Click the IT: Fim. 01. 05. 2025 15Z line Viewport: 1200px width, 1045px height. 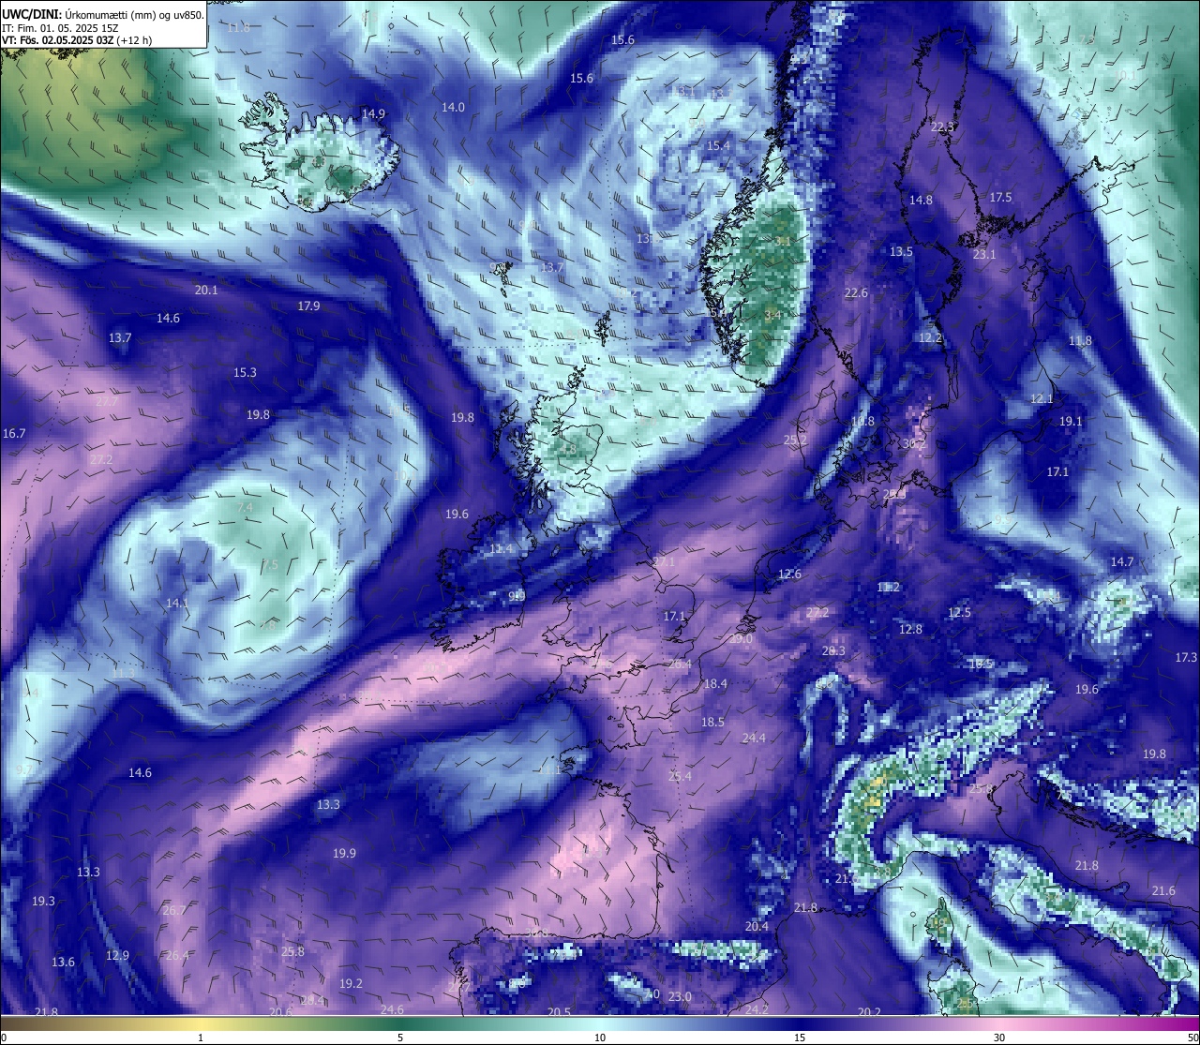(60, 28)
